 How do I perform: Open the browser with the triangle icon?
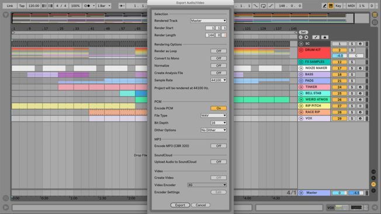pyautogui.click(x=5, y=15)
